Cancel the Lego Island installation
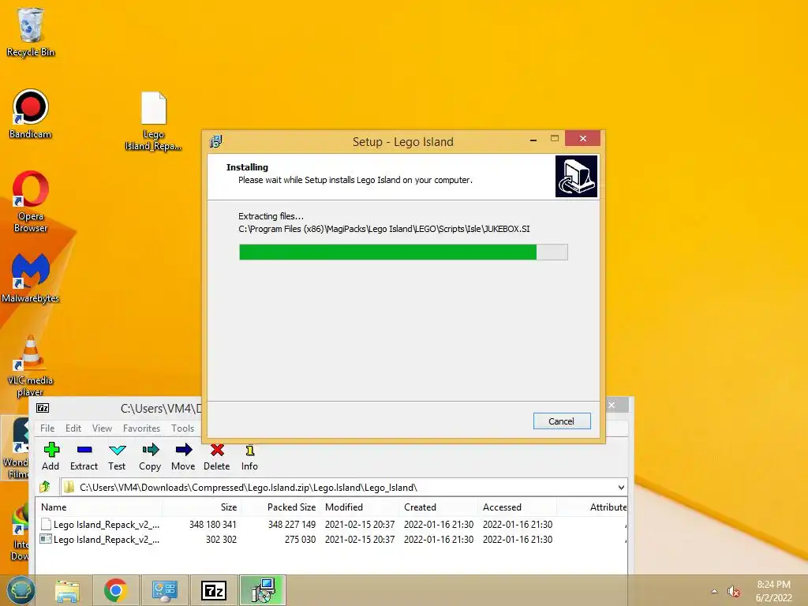 [562, 421]
